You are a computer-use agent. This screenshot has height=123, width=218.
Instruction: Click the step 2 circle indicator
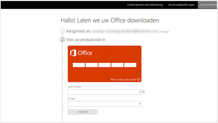[63, 40]
